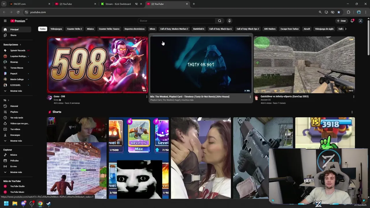Open the Ancient CS channel link
Screen dimensions: 370x208
(x=266, y=100)
